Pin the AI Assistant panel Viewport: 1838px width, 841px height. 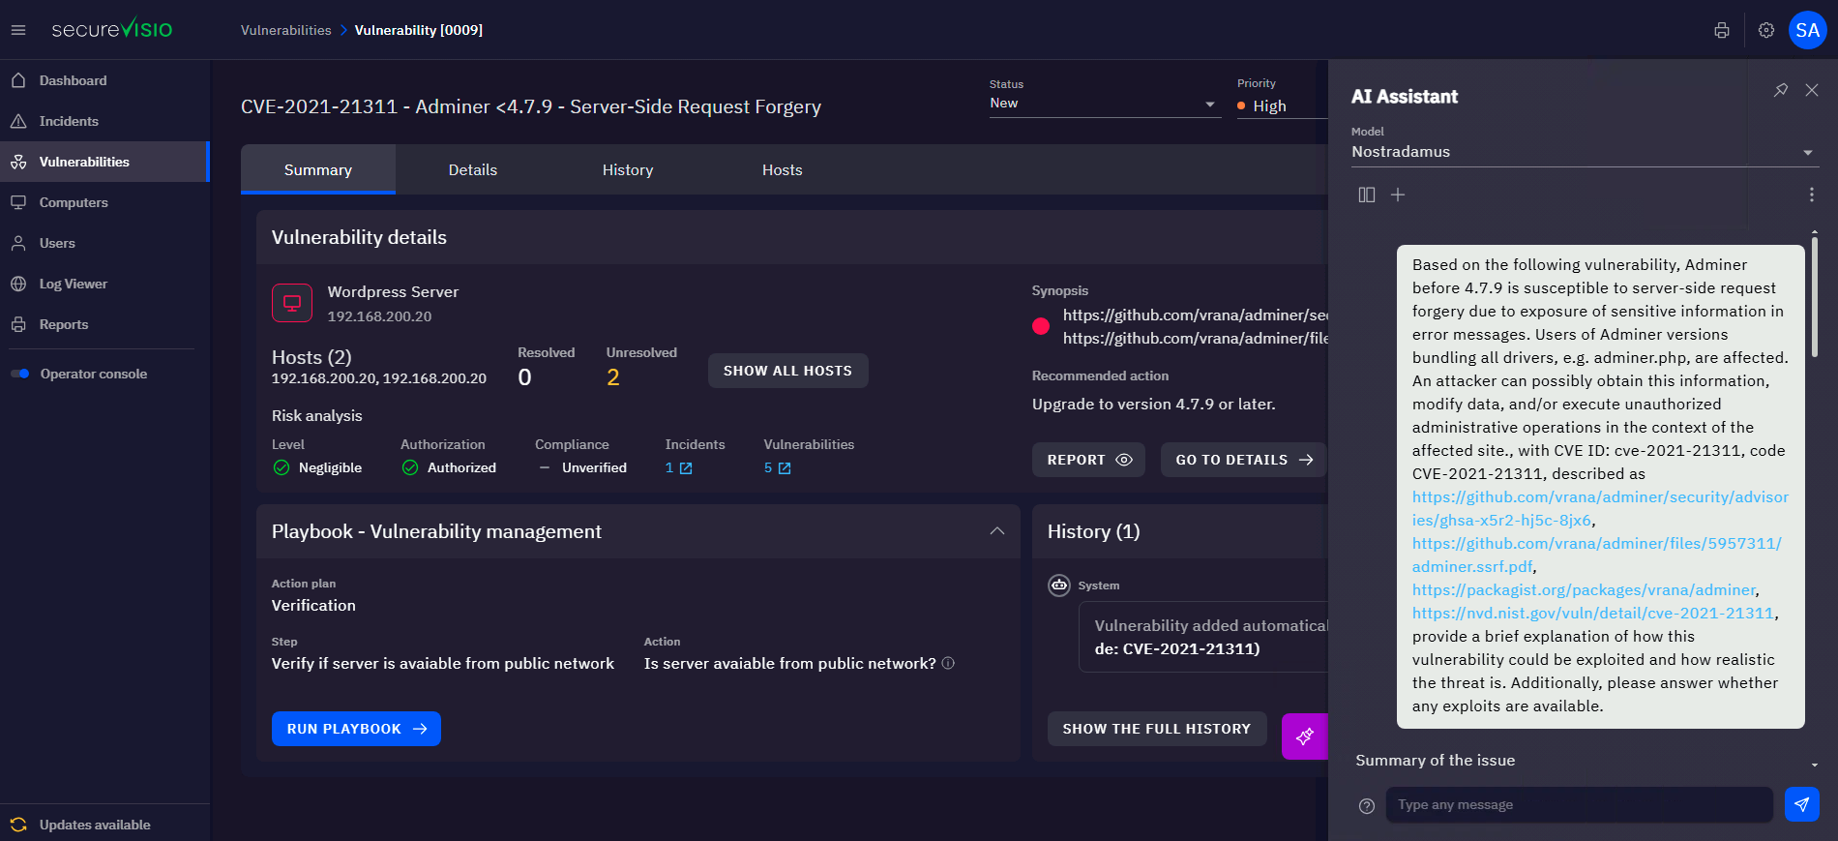1781,90
